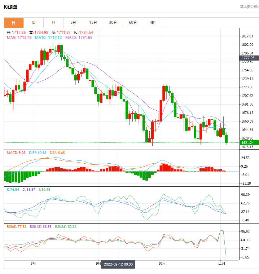
Task: Click the green 1621.24 current price label
Action: click(x=249, y=143)
